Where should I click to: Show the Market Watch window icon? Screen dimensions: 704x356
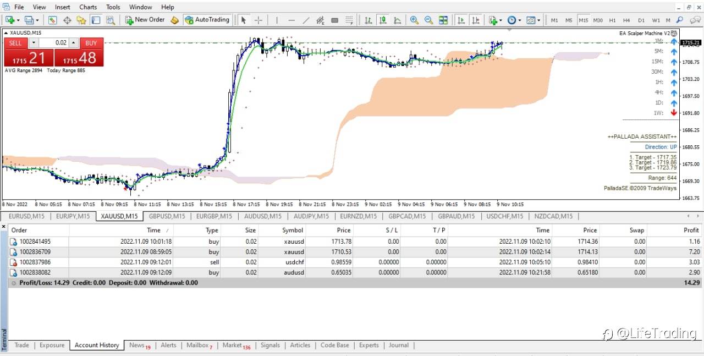tap(52, 20)
